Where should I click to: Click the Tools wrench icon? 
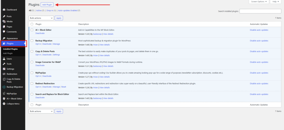[x=4, y=64]
